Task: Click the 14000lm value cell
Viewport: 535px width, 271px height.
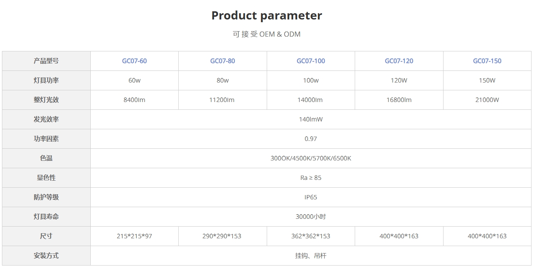Action: click(311, 100)
